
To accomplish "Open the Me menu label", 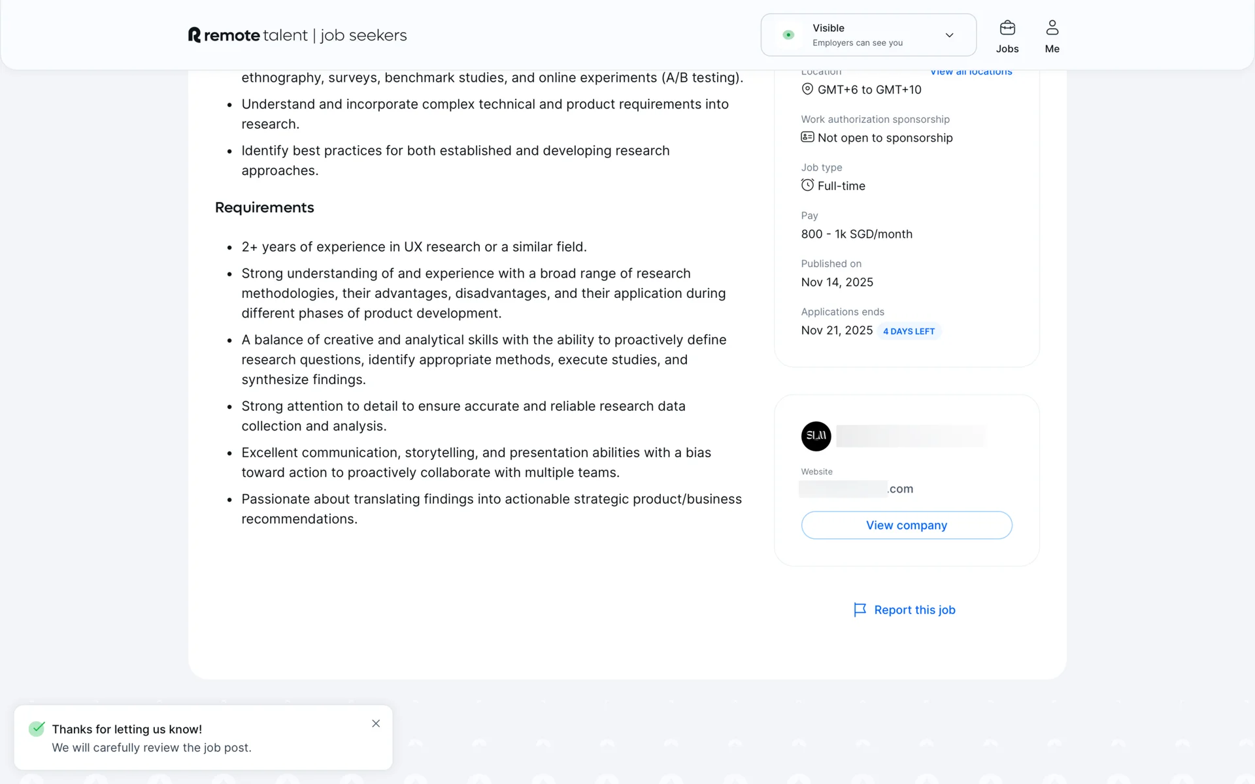I will pyautogui.click(x=1052, y=49).
